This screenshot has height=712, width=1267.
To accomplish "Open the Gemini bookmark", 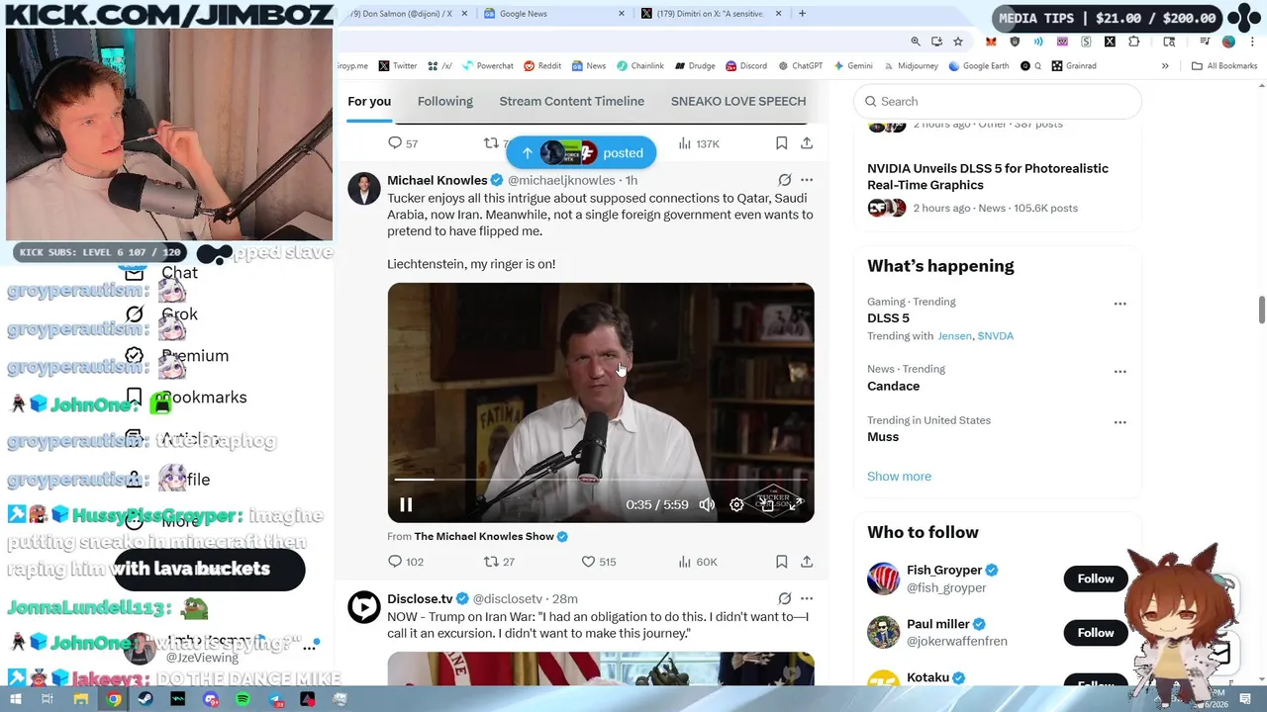I will pyautogui.click(x=852, y=66).
